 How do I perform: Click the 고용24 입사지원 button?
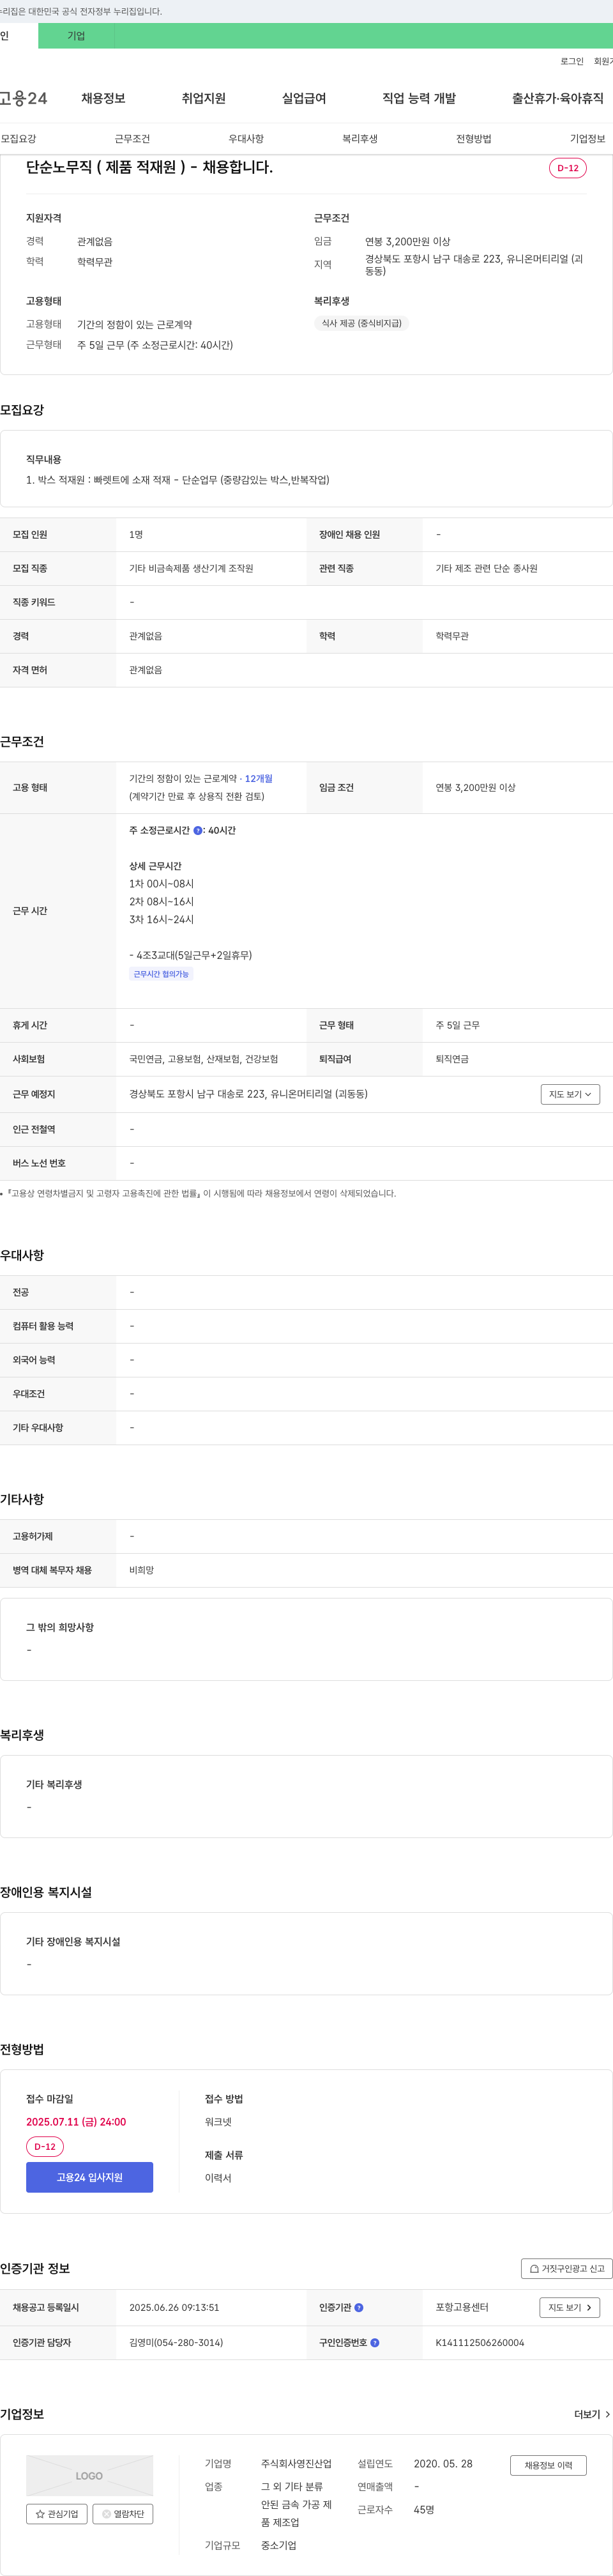pyautogui.click(x=89, y=2177)
